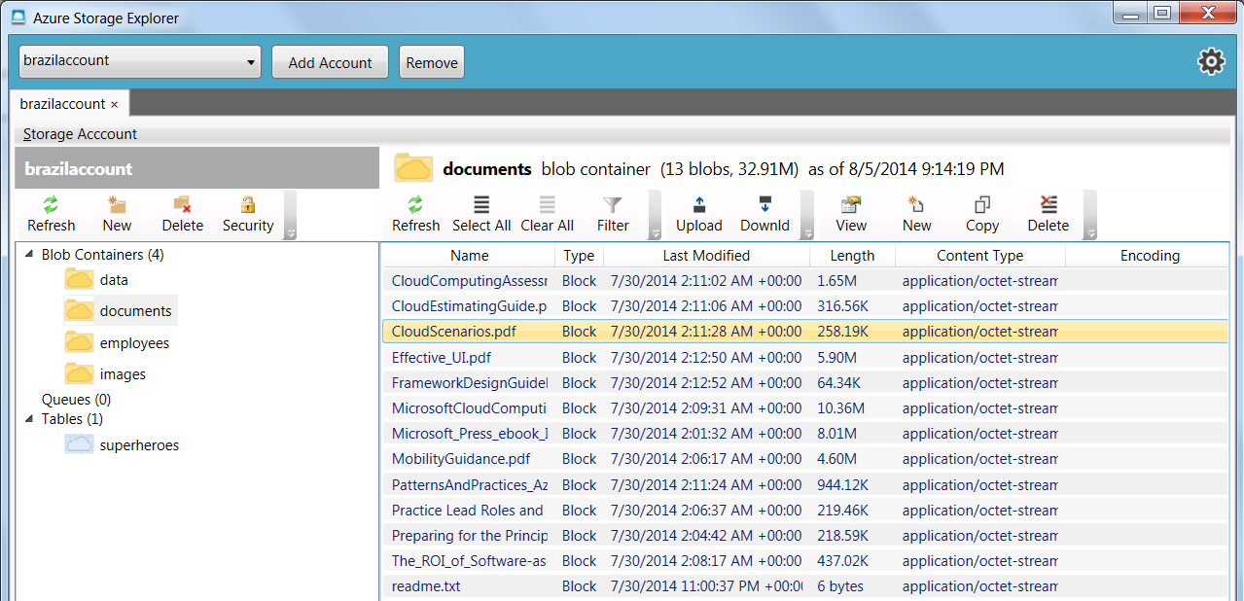
Task: Delete the selected container
Action: point(182,214)
